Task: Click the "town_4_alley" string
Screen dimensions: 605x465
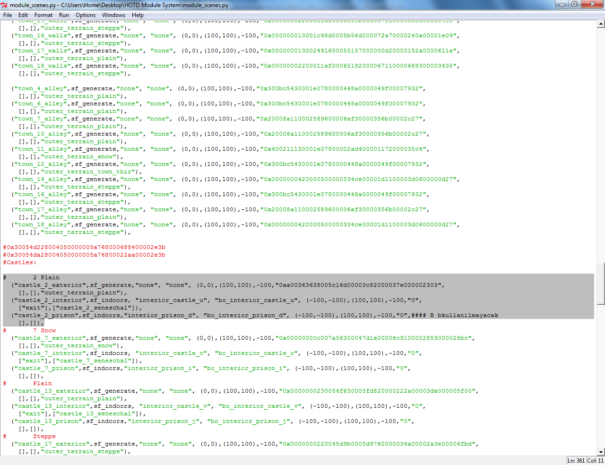Action: tap(42, 88)
